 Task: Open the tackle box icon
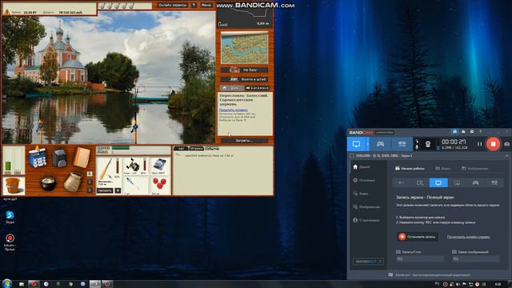point(38,158)
